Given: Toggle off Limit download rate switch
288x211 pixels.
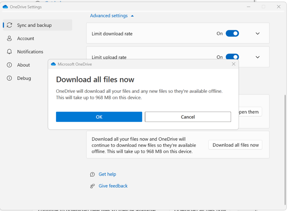Looking at the screenshot, I should tap(232, 34).
